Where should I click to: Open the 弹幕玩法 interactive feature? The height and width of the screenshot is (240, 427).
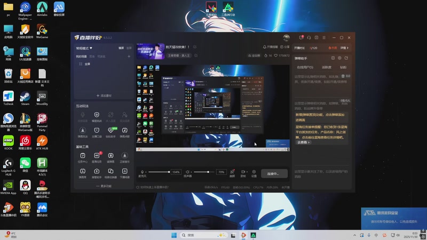83,132
